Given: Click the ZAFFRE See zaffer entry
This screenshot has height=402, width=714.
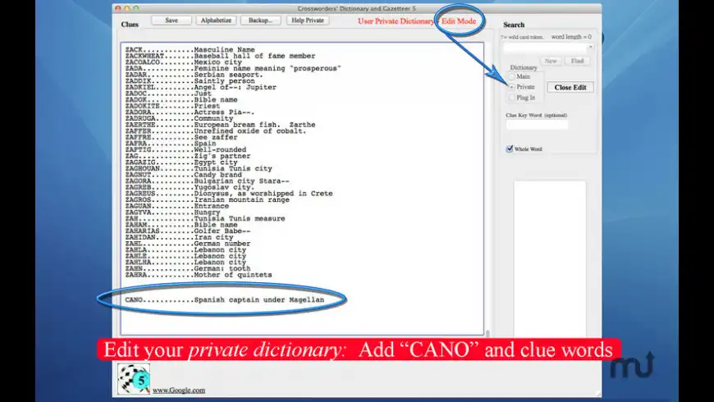Looking at the screenshot, I should [x=181, y=137].
